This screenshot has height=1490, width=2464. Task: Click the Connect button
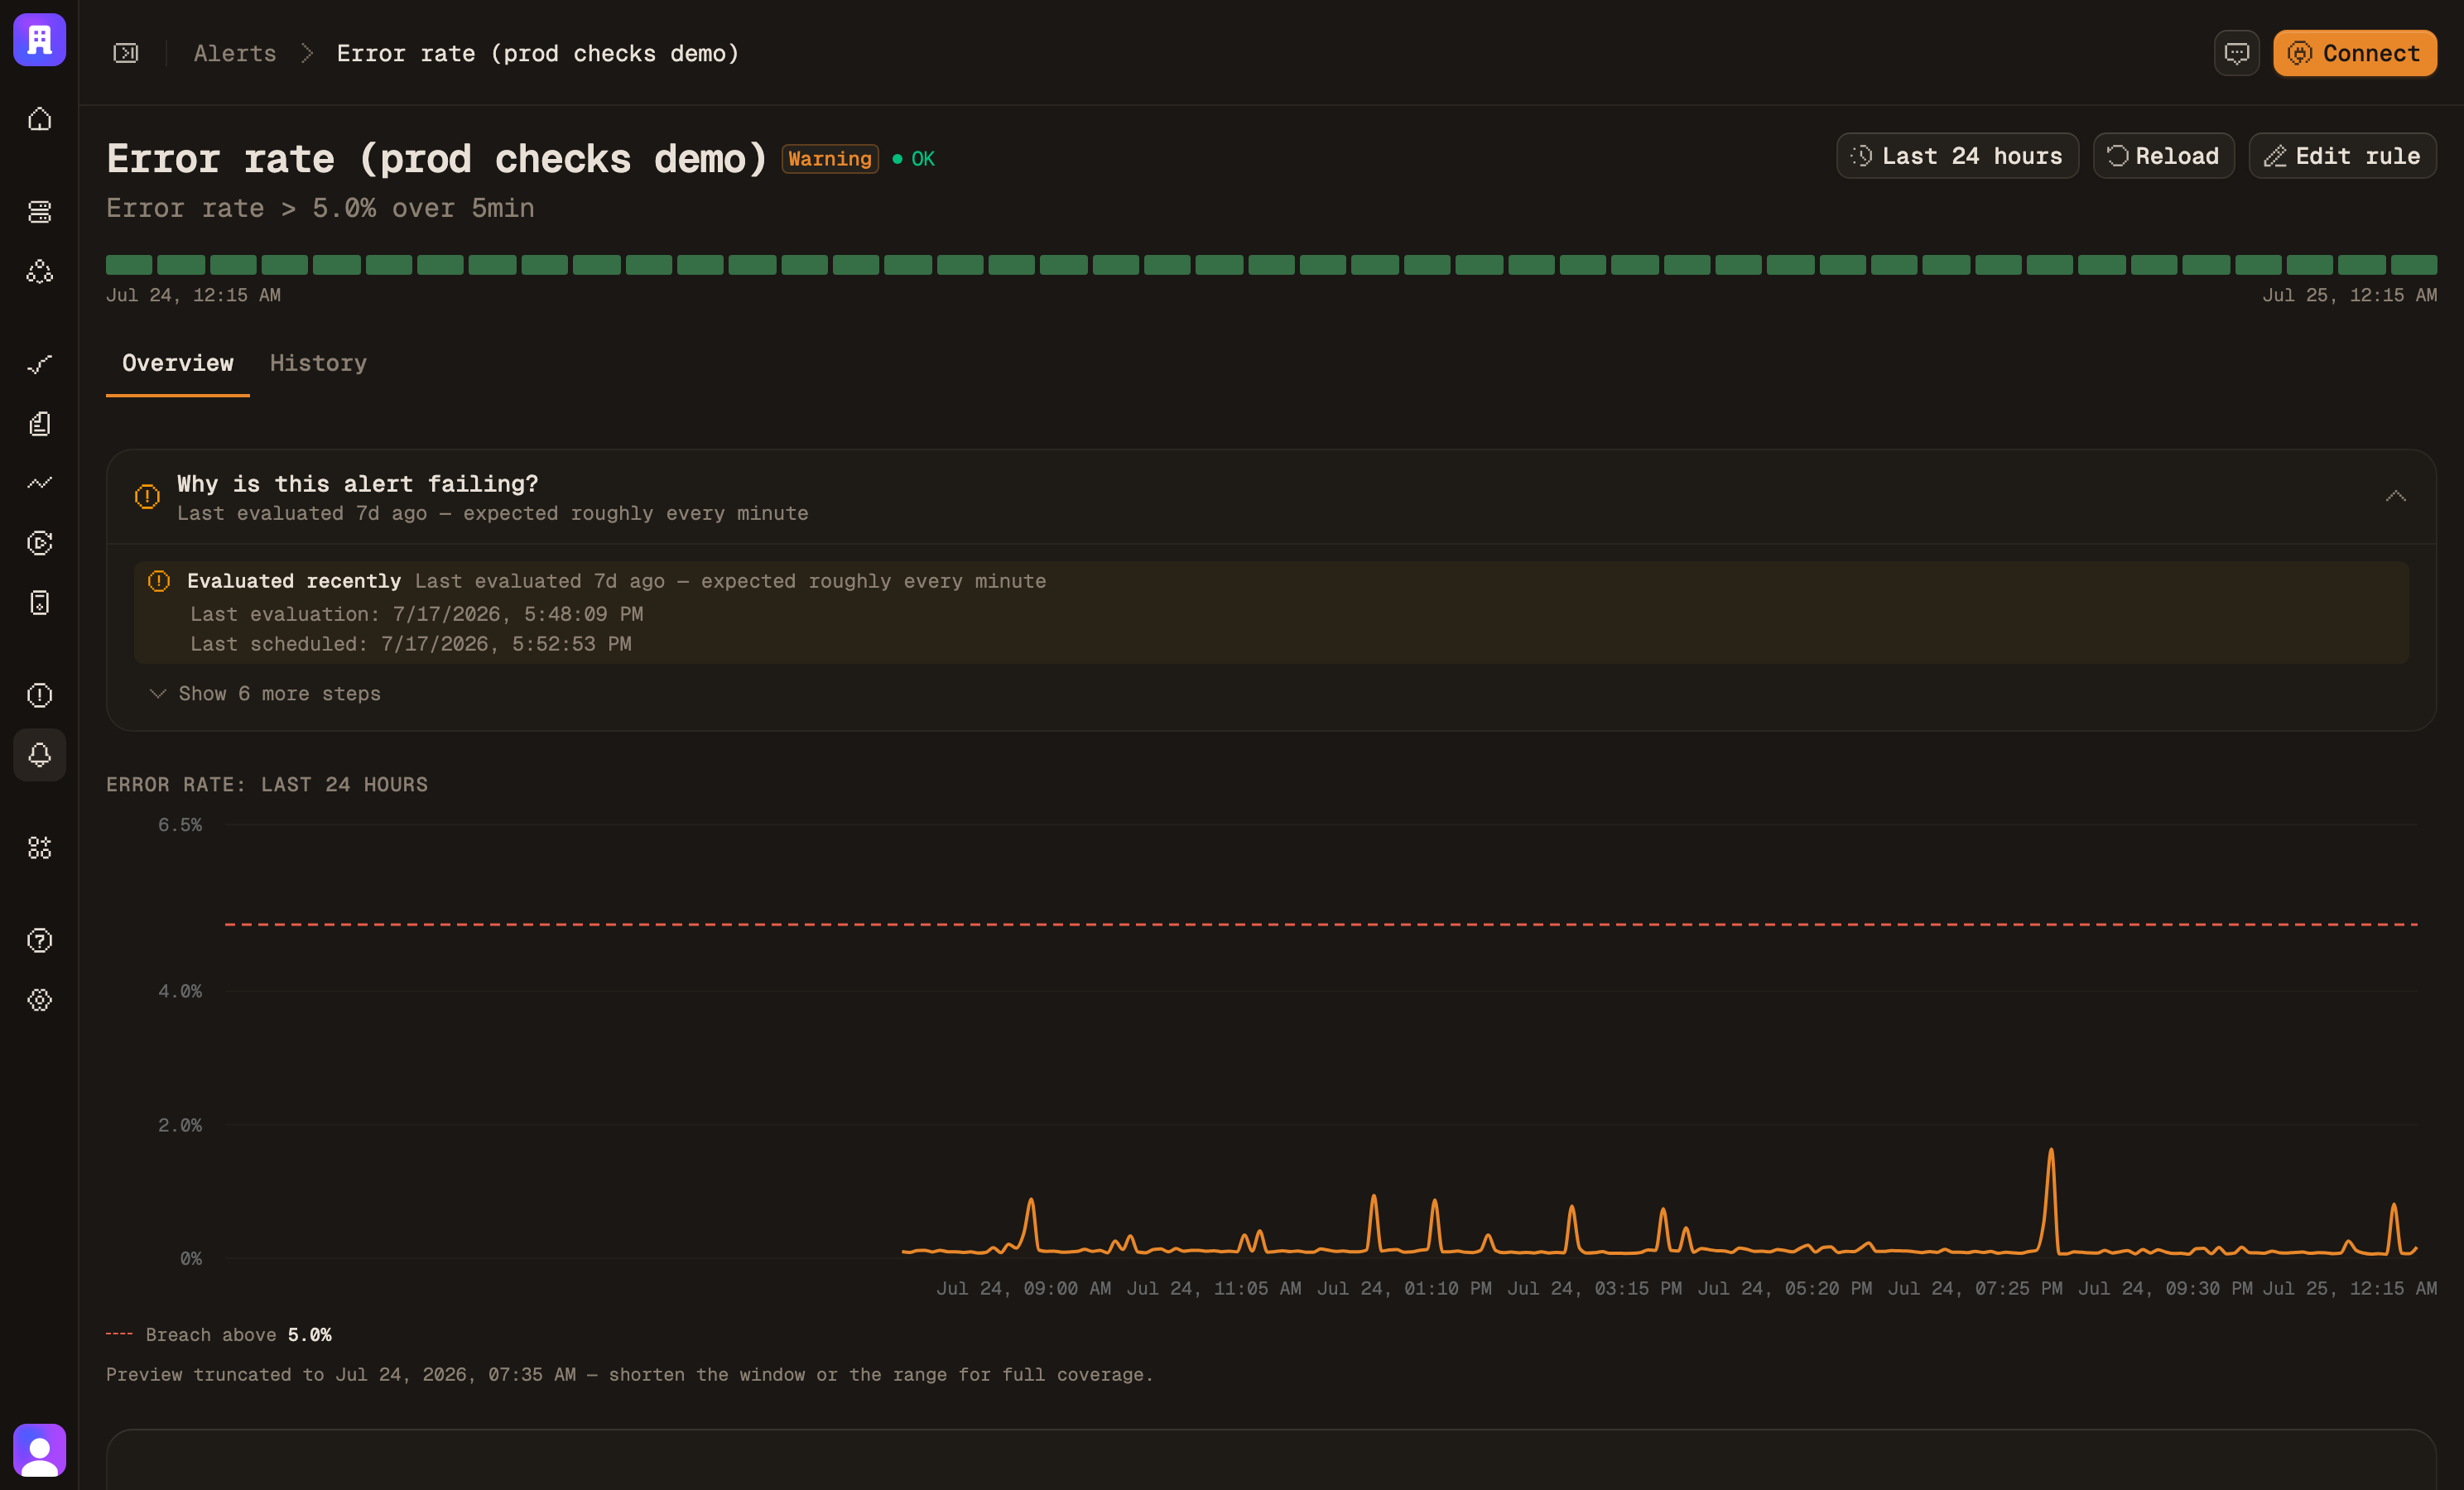[2354, 53]
